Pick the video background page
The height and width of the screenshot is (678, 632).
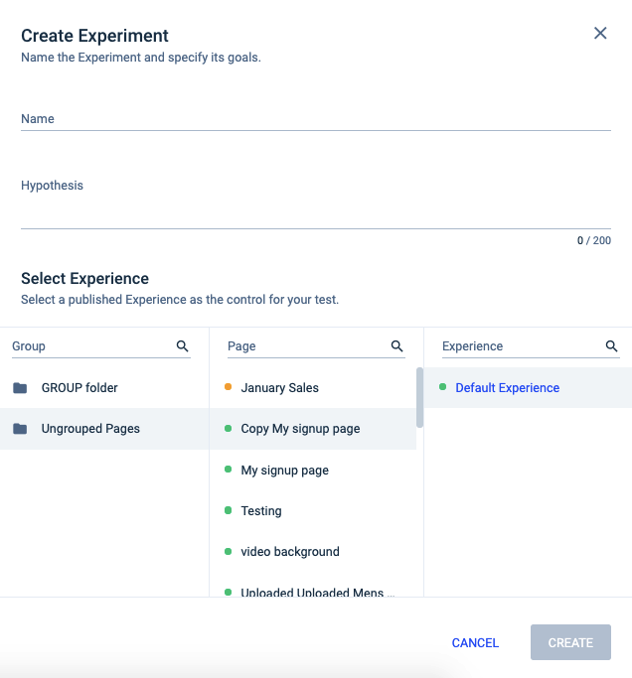coord(289,552)
